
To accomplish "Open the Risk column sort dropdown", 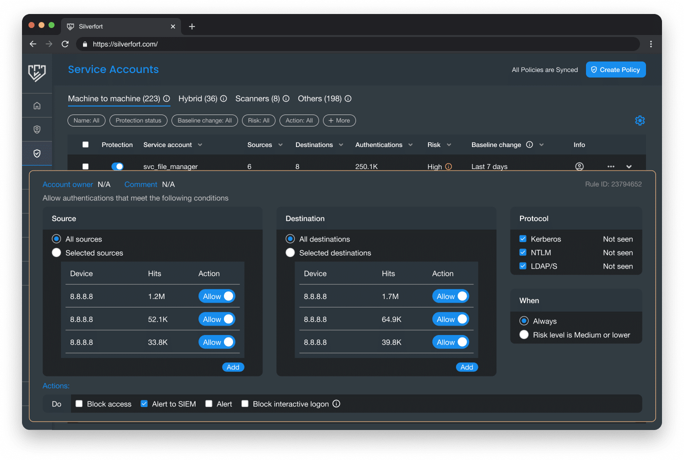I will (449, 144).
